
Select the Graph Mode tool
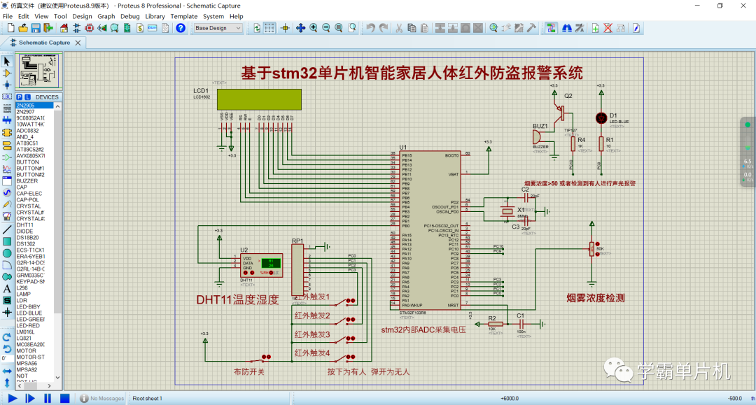coord(7,169)
